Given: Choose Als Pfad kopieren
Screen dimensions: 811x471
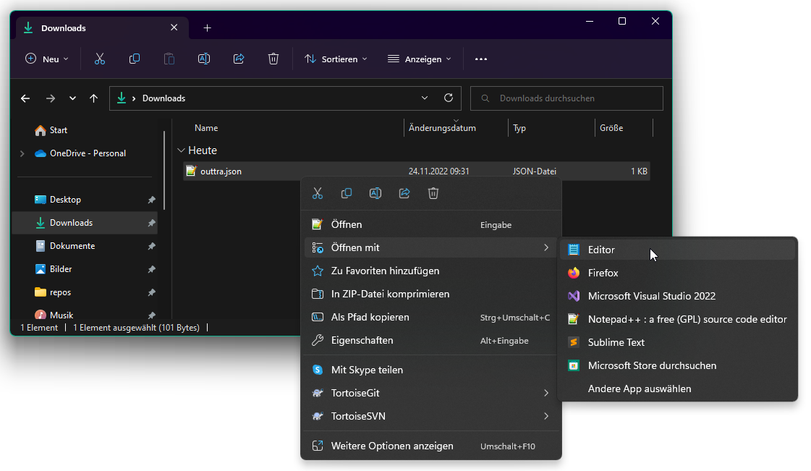Looking at the screenshot, I should click(431, 318).
